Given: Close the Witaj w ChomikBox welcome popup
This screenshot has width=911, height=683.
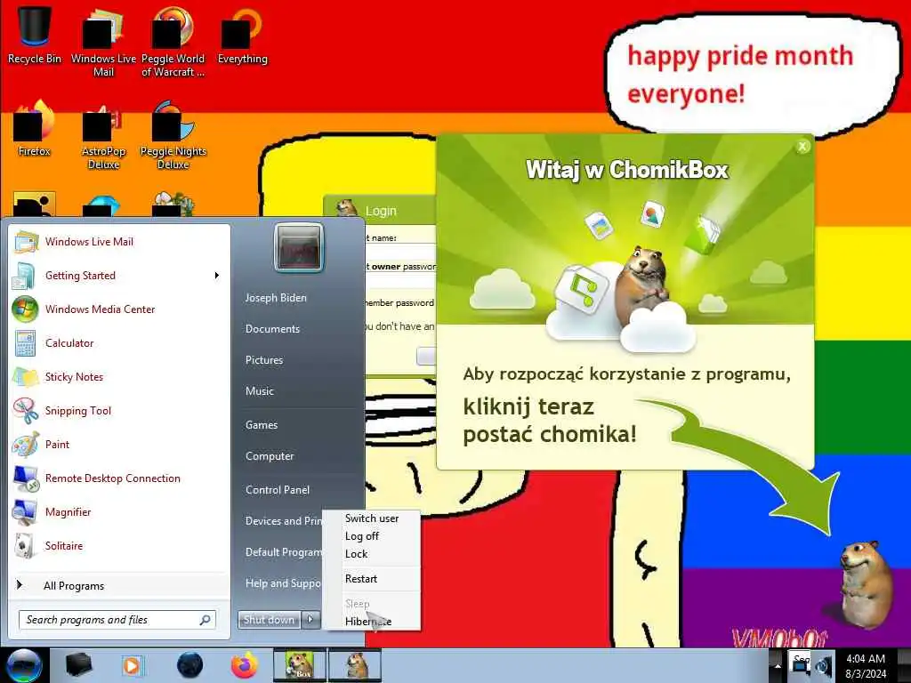Looking at the screenshot, I should [802, 147].
